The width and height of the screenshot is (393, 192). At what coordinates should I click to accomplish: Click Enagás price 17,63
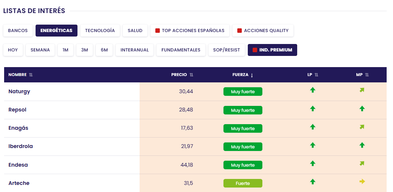click(187, 128)
